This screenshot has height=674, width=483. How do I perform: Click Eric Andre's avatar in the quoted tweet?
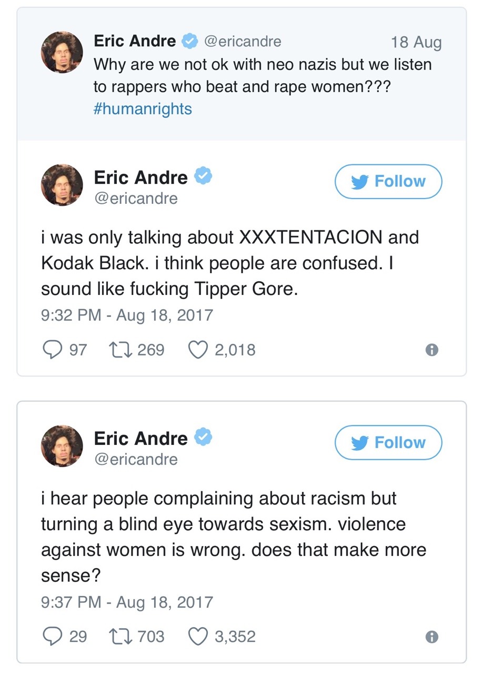tap(62, 52)
